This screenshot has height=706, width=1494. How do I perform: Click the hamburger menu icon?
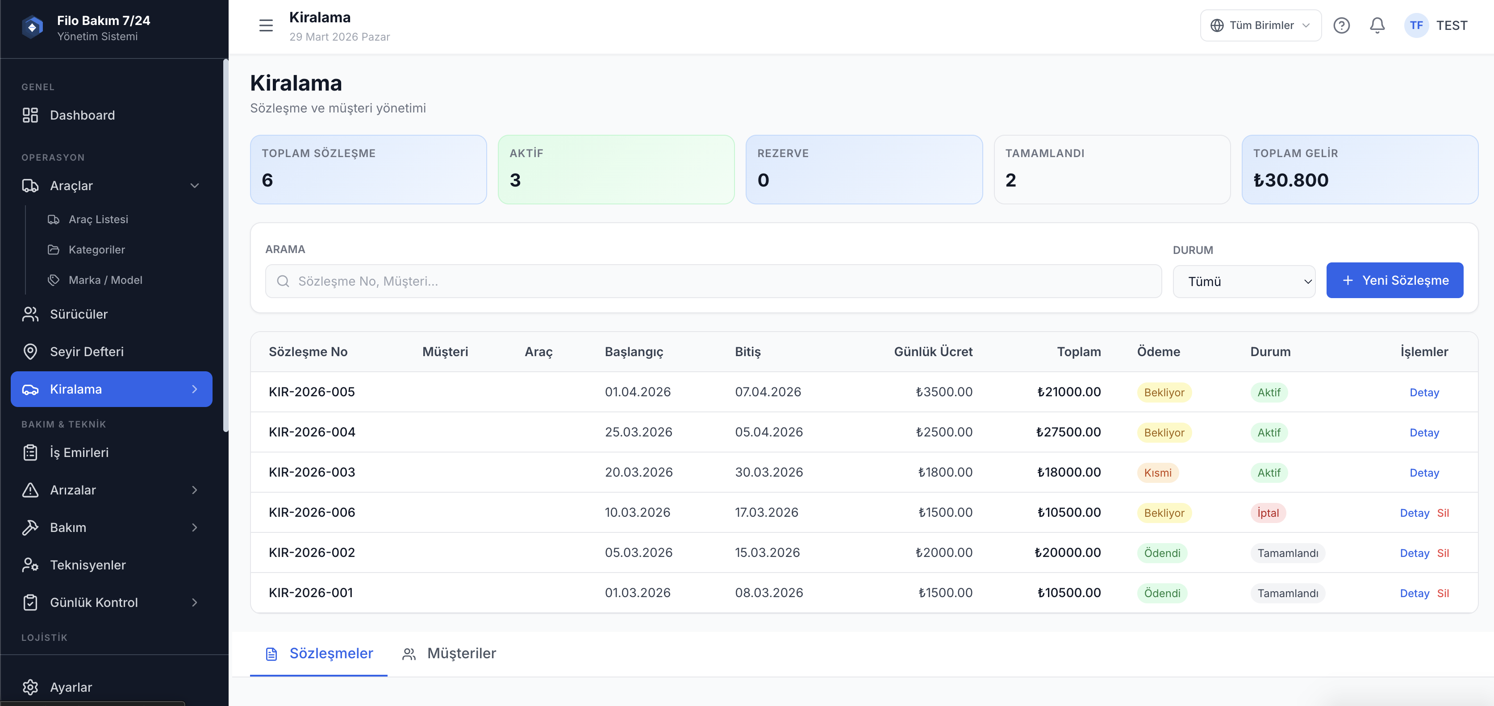(x=266, y=25)
